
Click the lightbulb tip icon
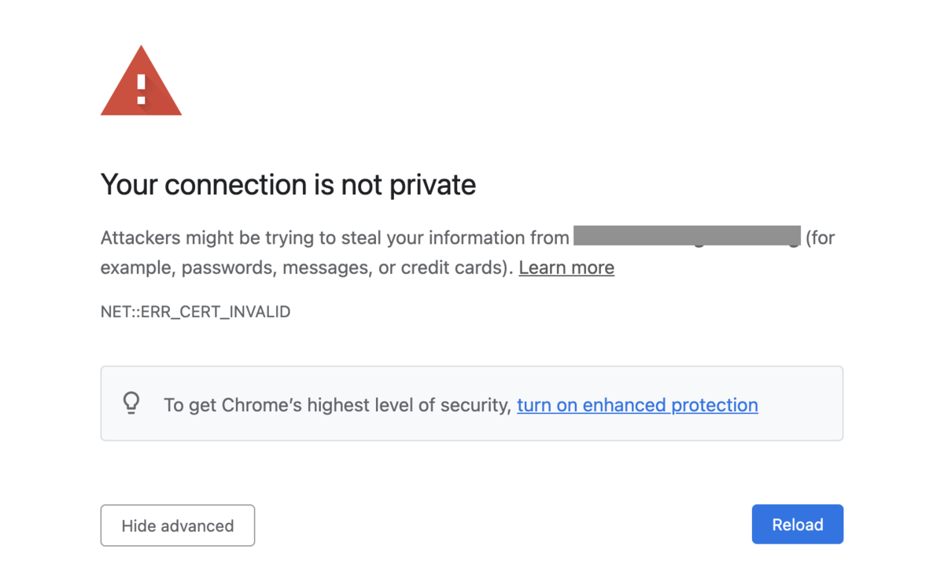tap(131, 403)
